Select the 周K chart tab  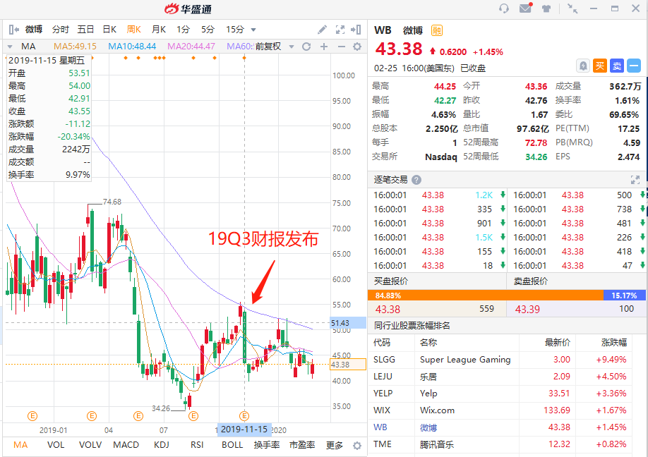click(134, 30)
